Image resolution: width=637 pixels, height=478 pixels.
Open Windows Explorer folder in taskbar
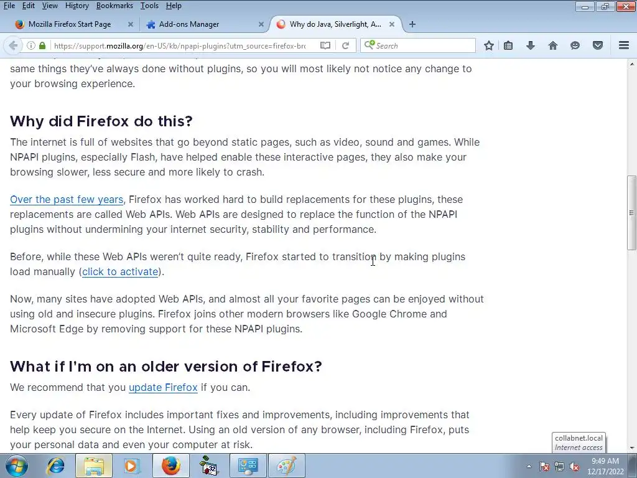(94, 466)
